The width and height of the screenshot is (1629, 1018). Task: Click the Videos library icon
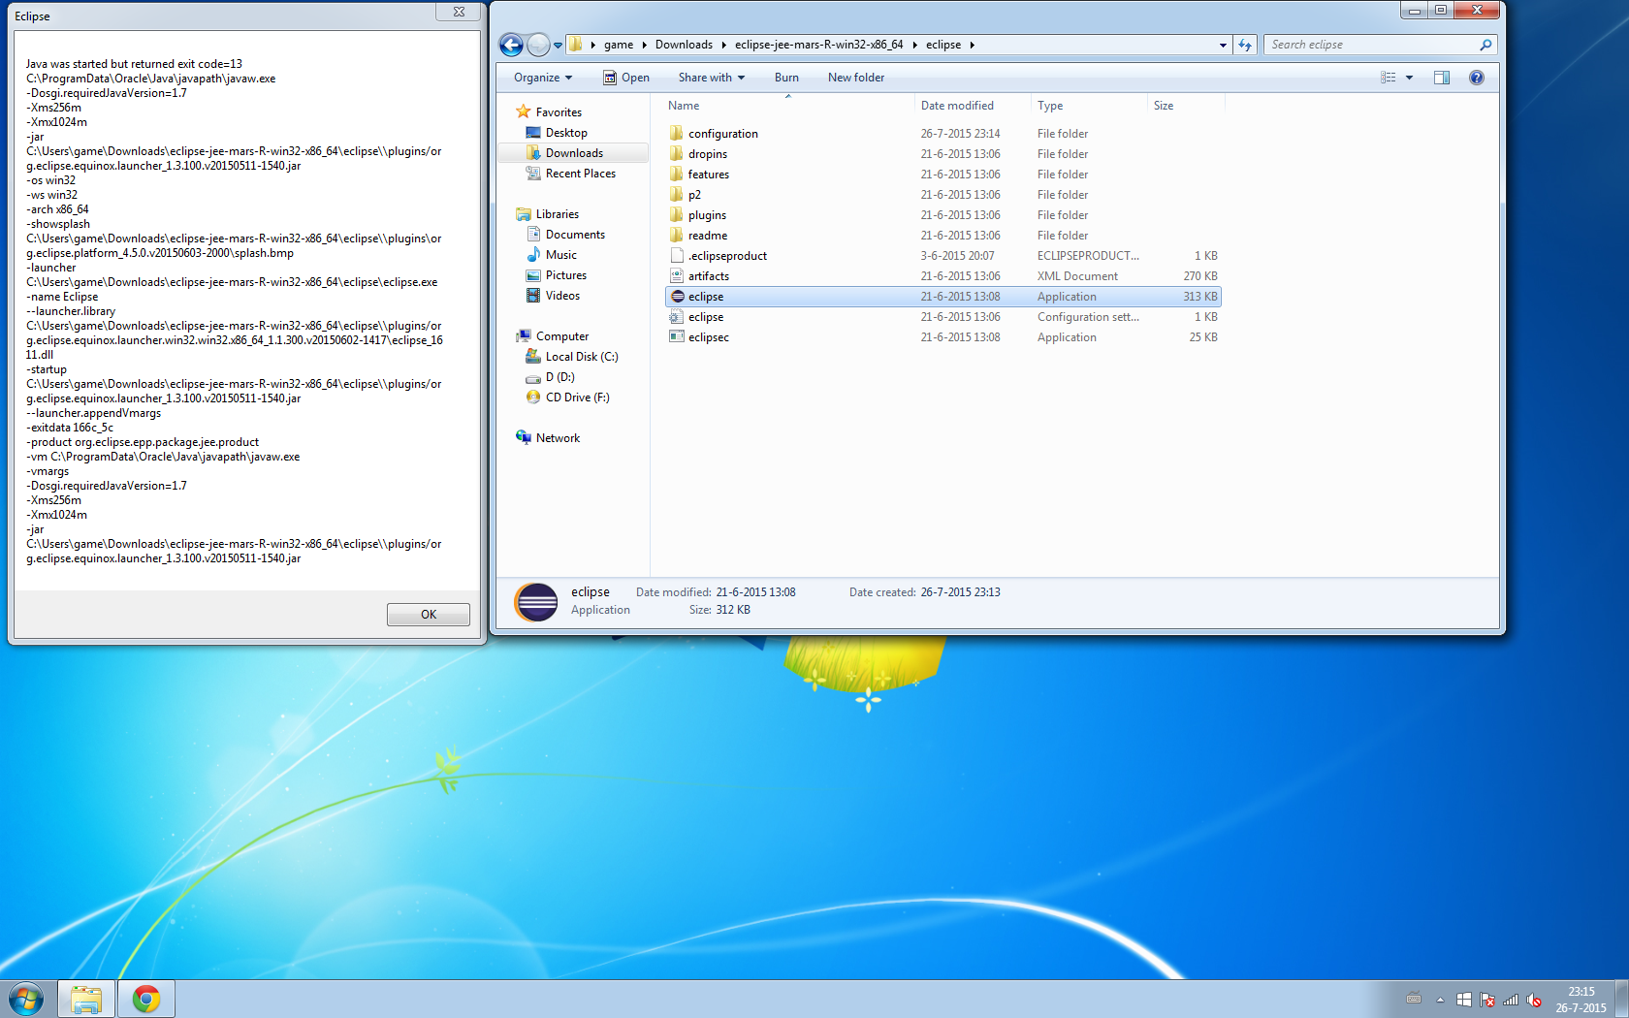(x=533, y=296)
